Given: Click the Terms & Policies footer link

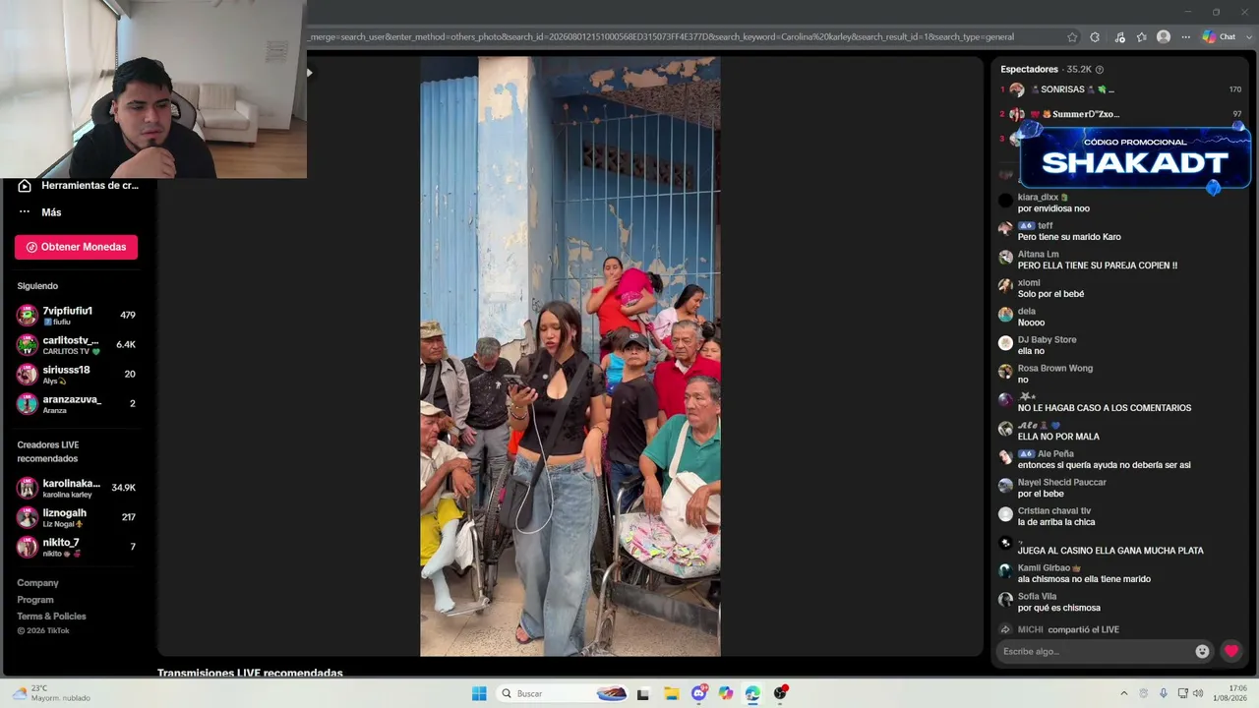Looking at the screenshot, I should (x=51, y=617).
